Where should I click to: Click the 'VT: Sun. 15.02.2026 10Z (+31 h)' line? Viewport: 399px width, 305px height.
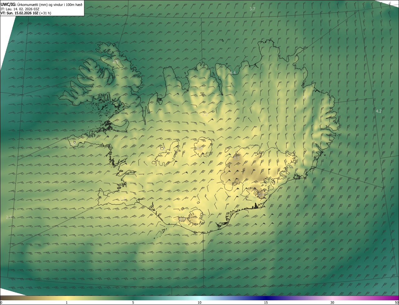pos(26,13)
